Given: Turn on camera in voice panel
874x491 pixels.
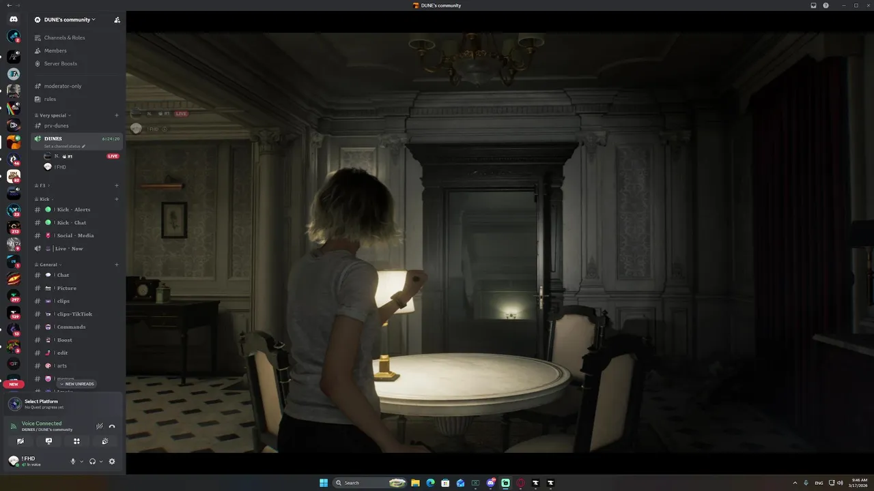Looking at the screenshot, I should click(20, 441).
